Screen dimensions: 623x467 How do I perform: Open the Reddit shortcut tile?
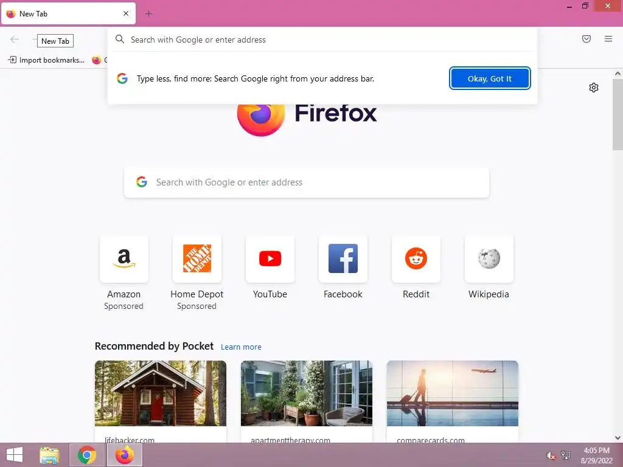pos(416,259)
